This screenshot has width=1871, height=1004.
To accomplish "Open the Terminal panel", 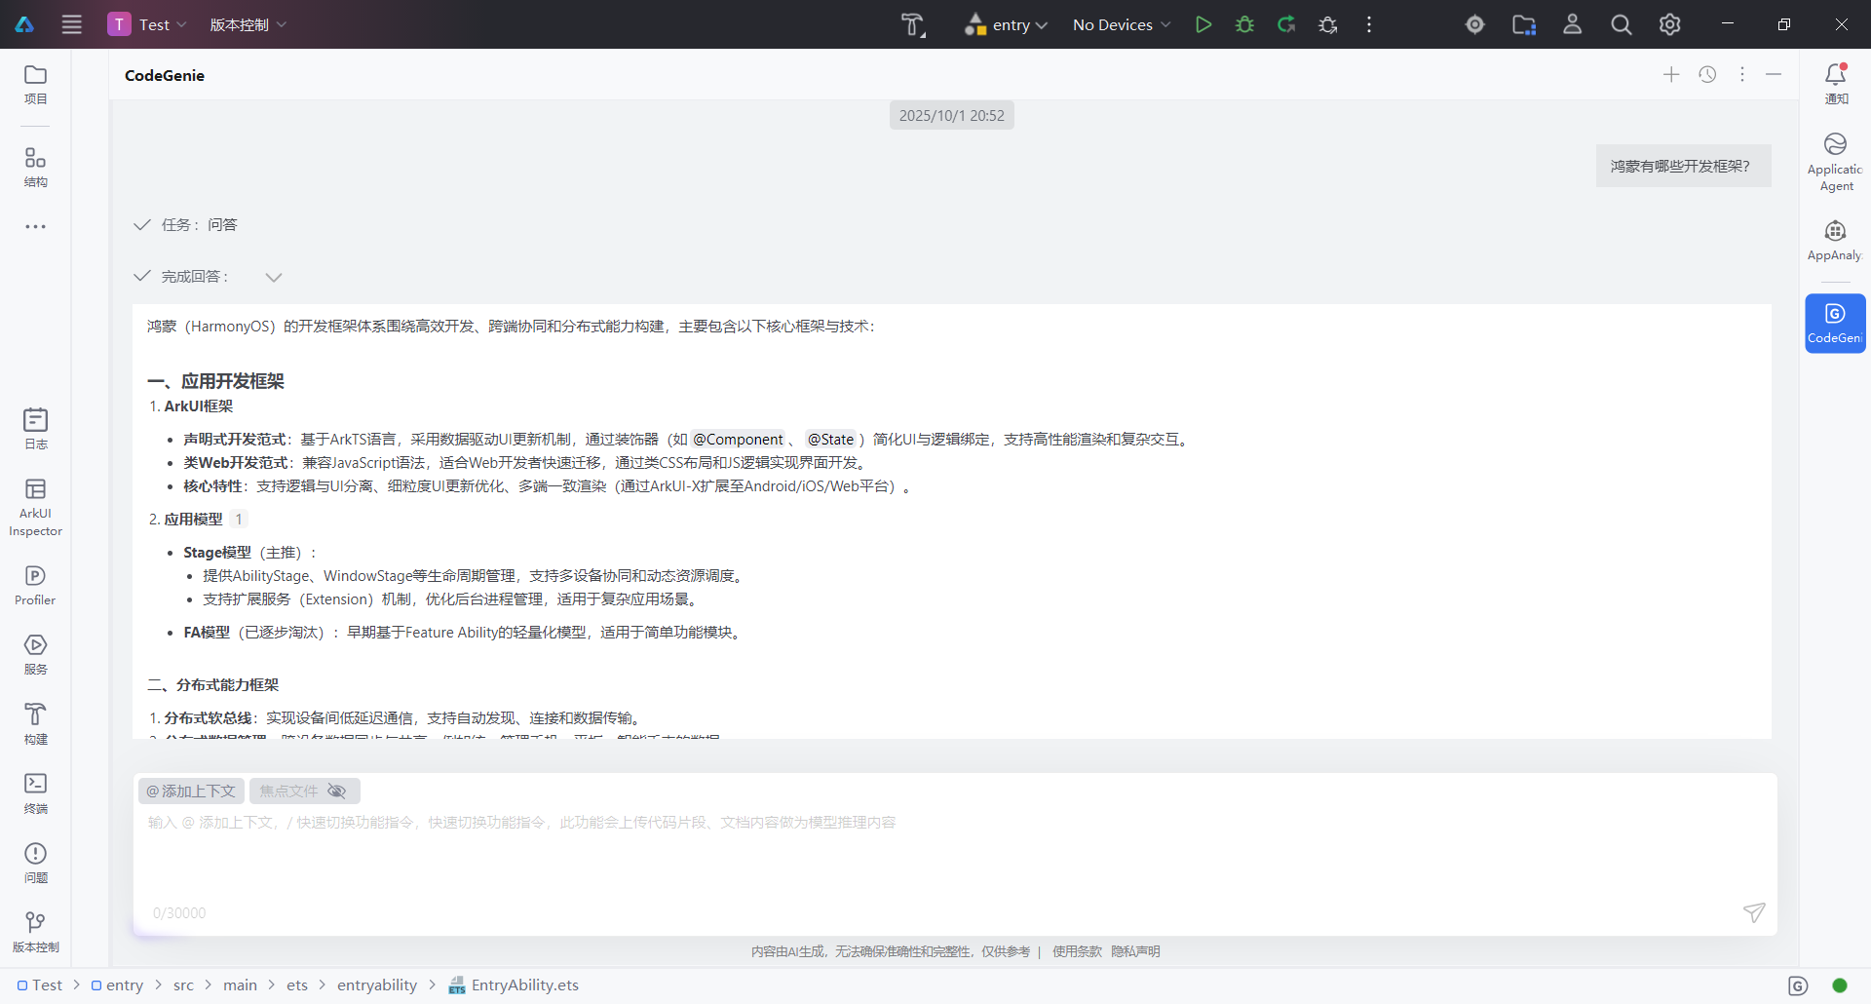I will coord(36,793).
